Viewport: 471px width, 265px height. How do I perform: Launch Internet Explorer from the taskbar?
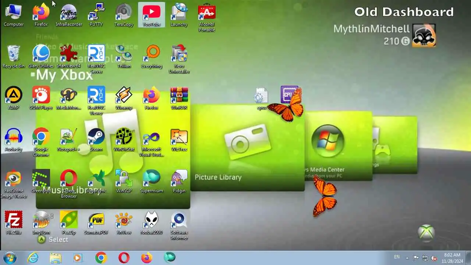click(33, 258)
